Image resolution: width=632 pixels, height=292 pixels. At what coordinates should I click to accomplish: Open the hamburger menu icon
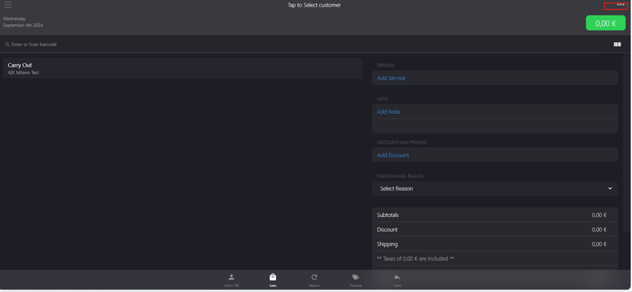click(8, 5)
